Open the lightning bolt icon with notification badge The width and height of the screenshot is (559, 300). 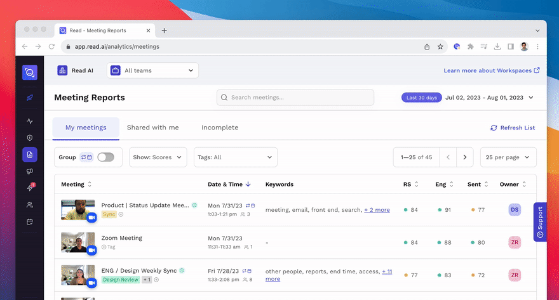(x=30, y=188)
